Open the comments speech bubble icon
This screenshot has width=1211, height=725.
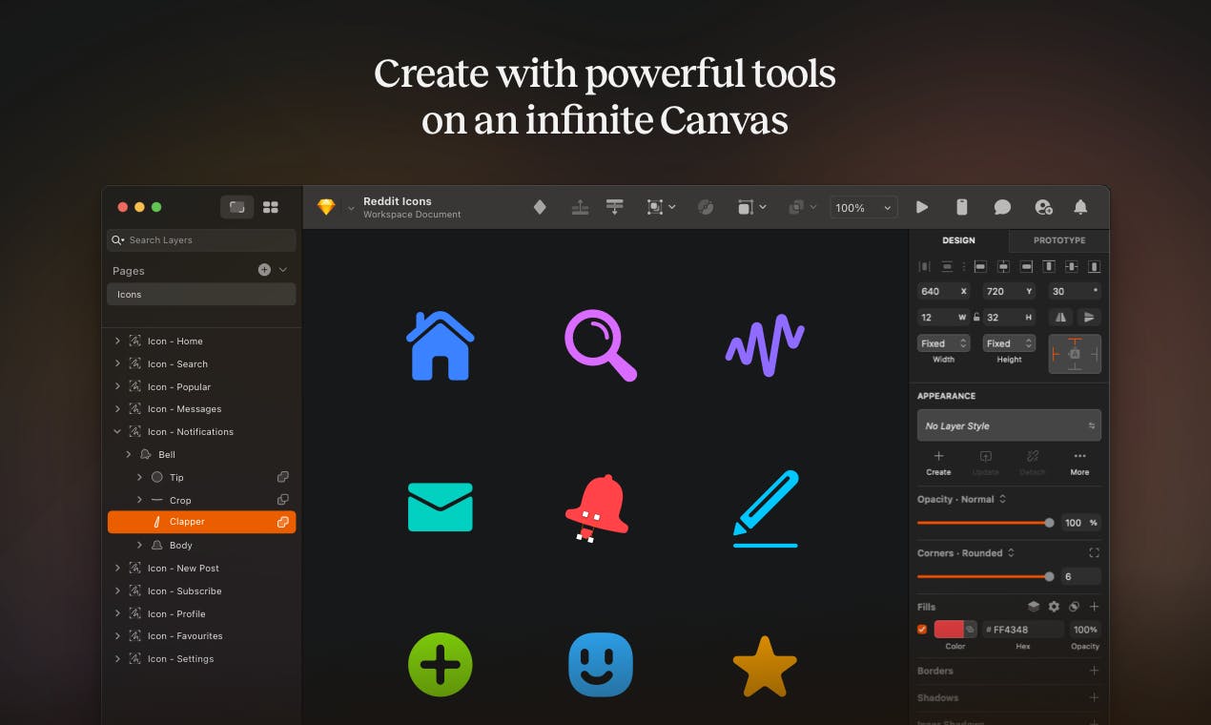pos(1002,207)
